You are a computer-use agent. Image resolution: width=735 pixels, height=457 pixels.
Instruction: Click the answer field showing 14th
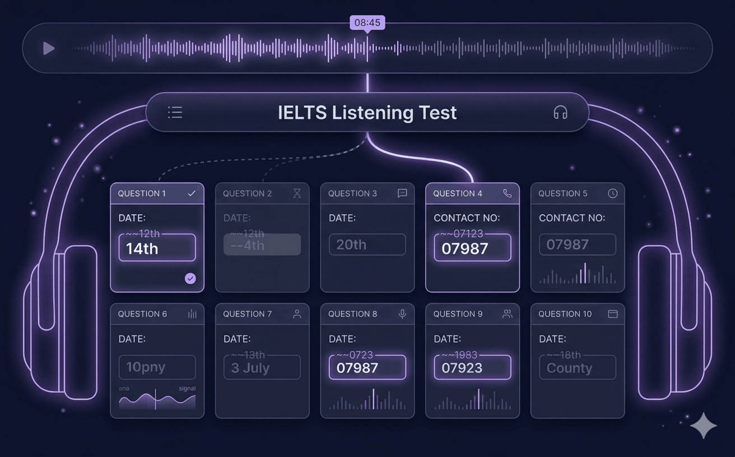click(157, 247)
